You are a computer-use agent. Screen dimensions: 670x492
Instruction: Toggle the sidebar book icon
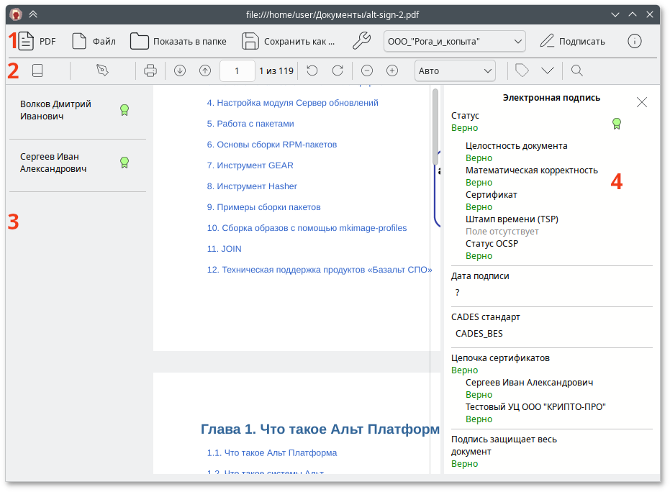37,70
